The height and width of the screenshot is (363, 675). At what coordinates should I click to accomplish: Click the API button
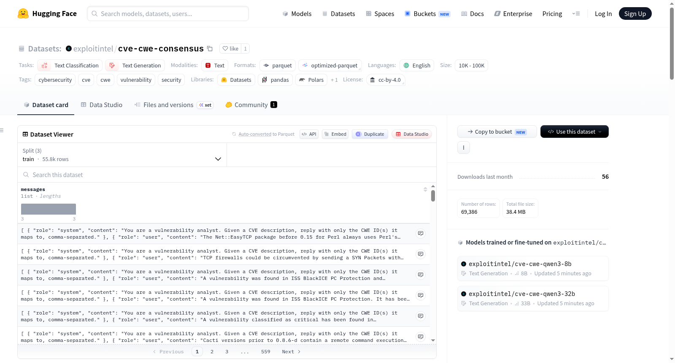(x=309, y=134)
